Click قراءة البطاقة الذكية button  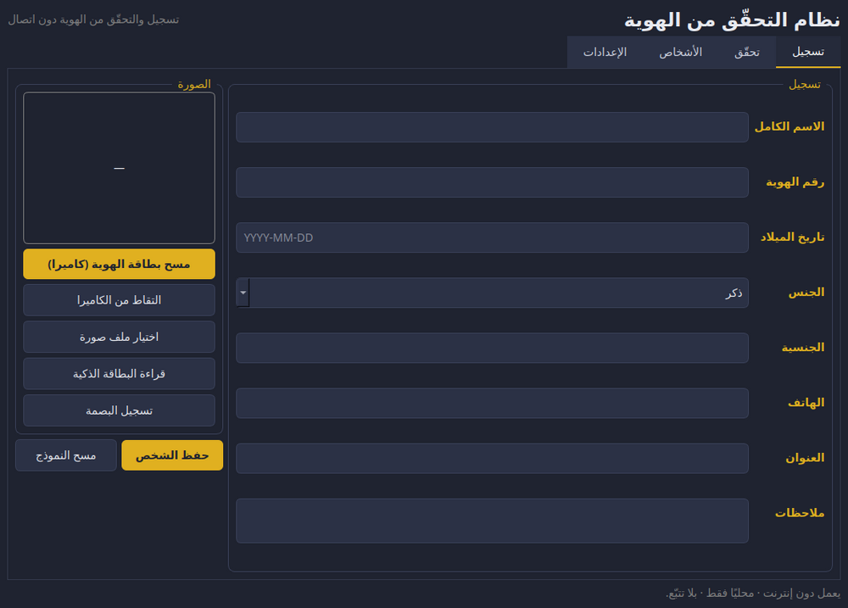click(119, 374)
